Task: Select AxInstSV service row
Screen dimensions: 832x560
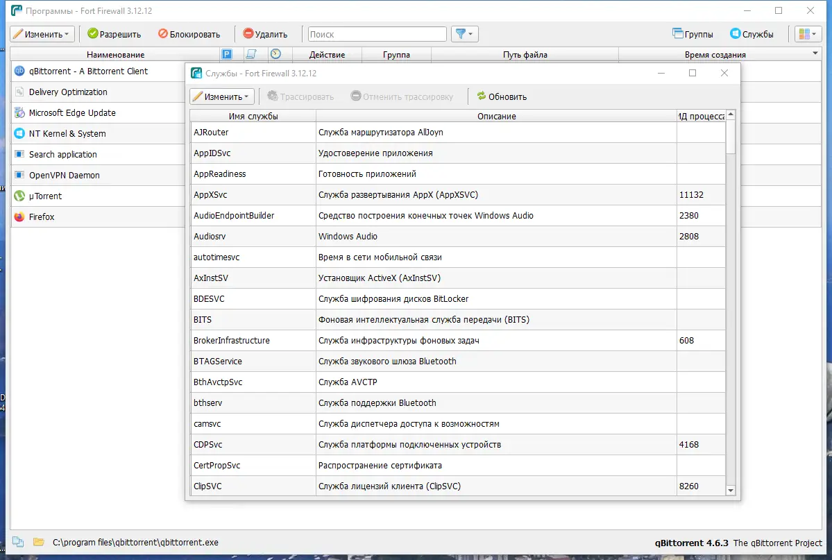Action: [x=457, y=278]
